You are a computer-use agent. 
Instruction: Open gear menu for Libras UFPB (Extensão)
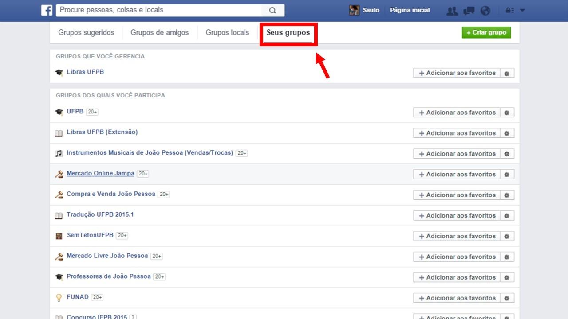point(507,133)
